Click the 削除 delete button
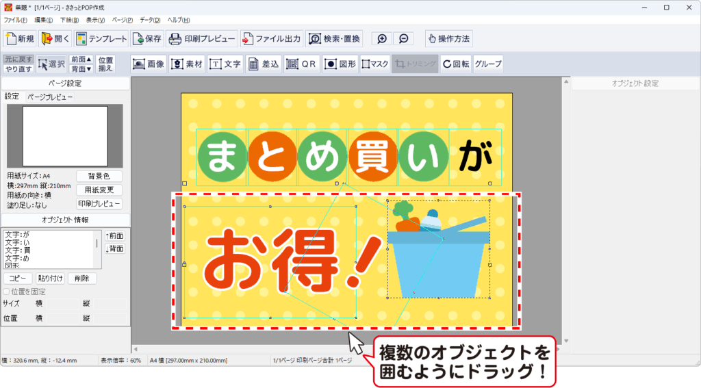Image resolution: width=701 pixels, height=388 pixels. (x=82, y=279)
